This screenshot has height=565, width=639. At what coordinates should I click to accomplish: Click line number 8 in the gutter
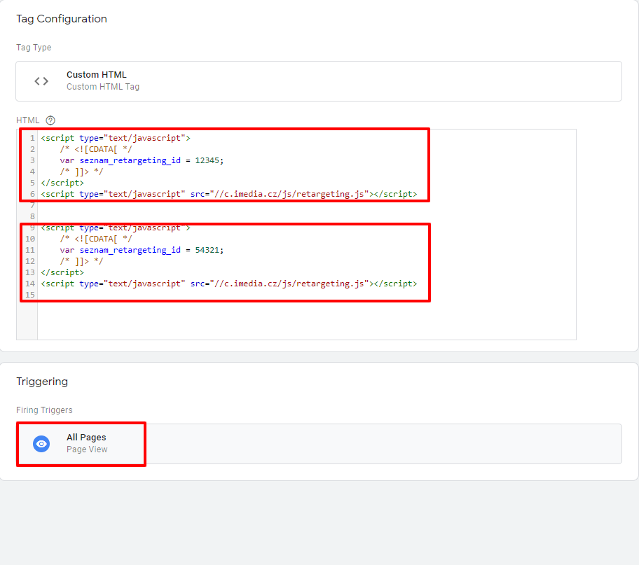(x=33, y=216)
